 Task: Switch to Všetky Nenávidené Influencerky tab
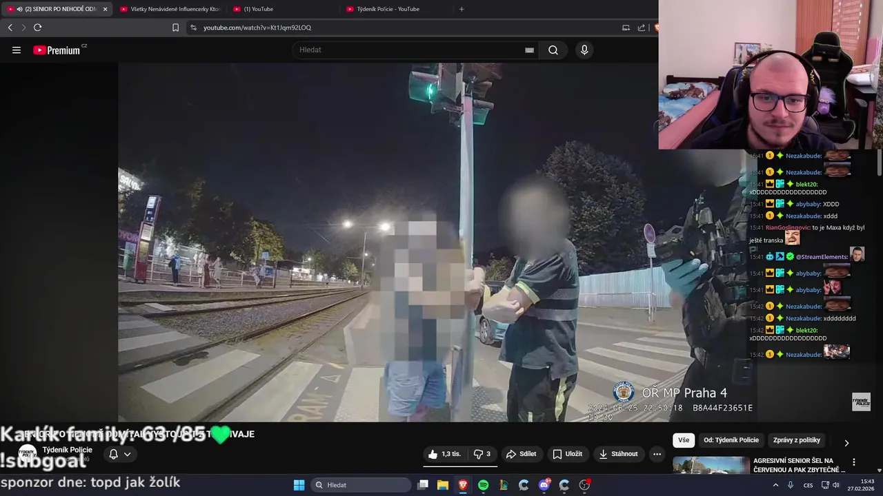tap(170, 9)
